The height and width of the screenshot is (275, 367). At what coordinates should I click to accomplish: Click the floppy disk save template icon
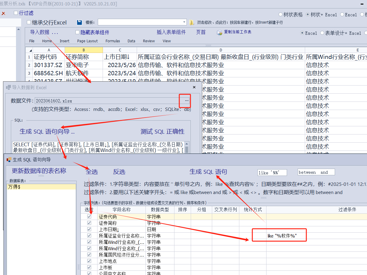click(79, 22)
